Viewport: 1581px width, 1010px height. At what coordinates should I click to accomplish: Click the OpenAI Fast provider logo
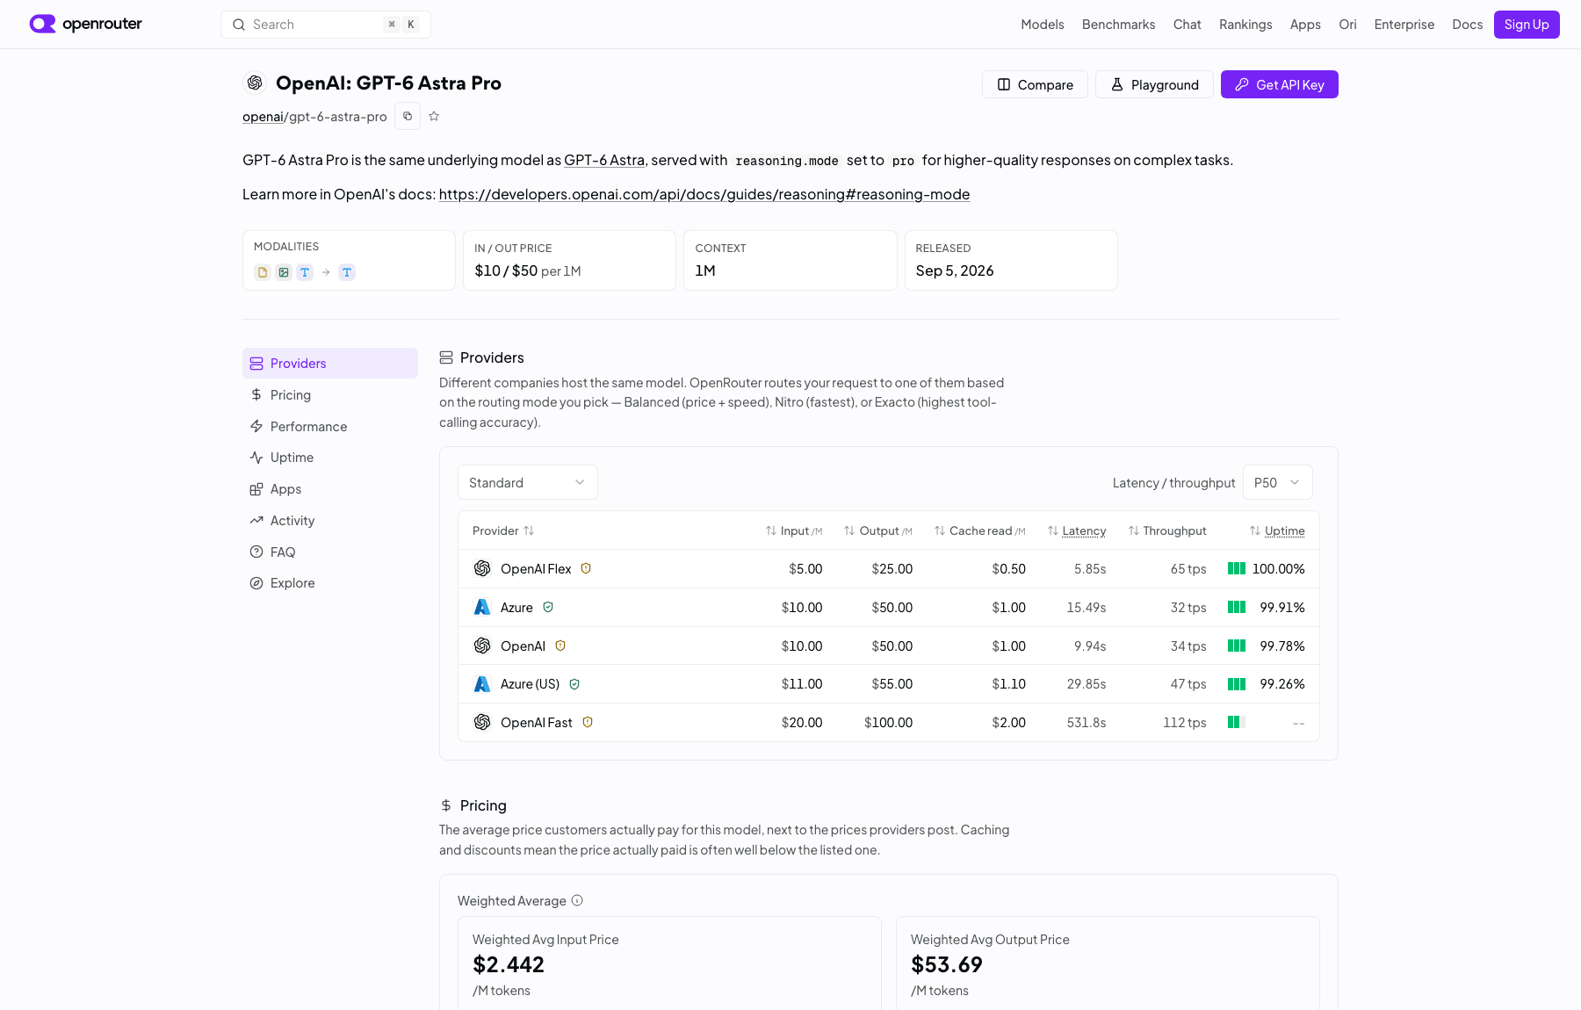click(x=482, y=722)
